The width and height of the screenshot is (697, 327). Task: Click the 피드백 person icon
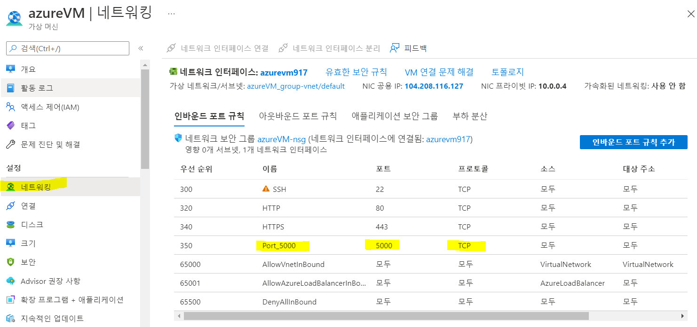(395, 48)
